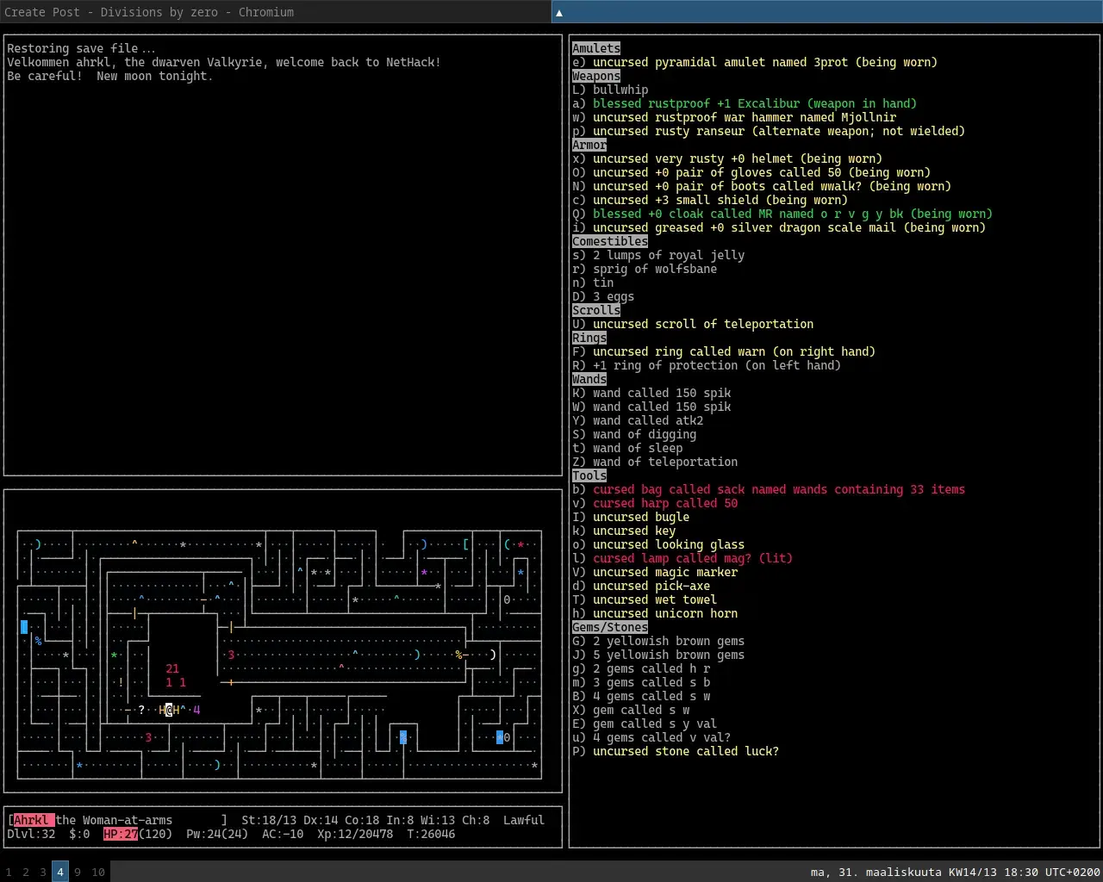
Task: Select the K) wand called 150 spik row
Action: pos(651,393)
